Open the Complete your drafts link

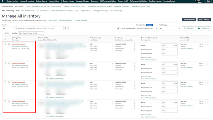122,6
